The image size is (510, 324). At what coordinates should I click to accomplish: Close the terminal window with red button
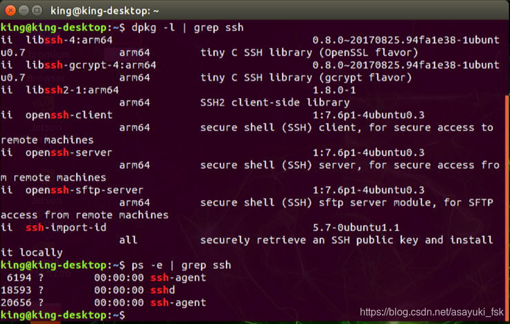point(11,11)
